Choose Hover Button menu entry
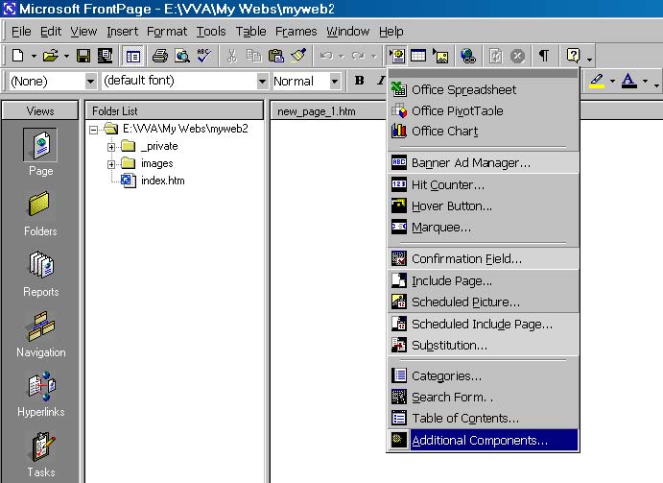The height and width of the screenshot is (483, 663). (x=483, y=205)
